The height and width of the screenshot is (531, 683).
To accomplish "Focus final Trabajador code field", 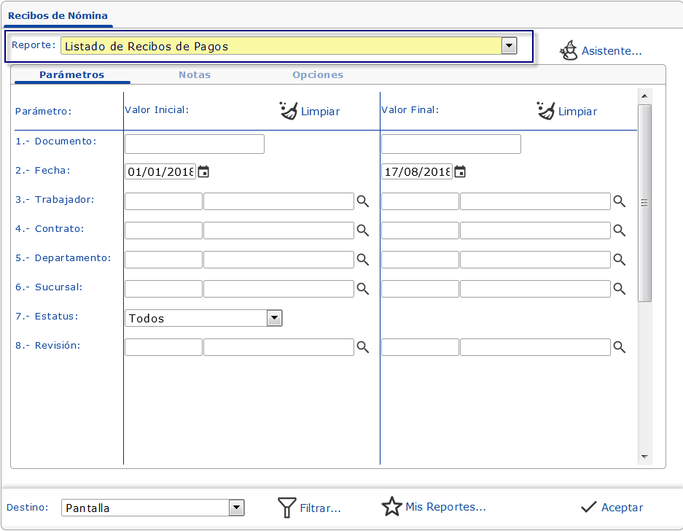I will pos(420,201).
